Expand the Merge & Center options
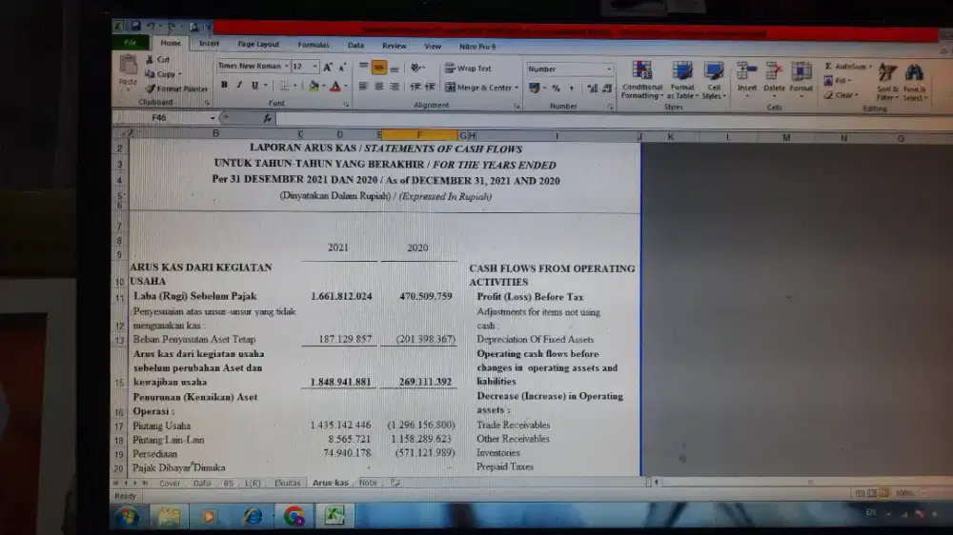Image resolution: width=953 pixels, height=535 pixels. point(517,88)
